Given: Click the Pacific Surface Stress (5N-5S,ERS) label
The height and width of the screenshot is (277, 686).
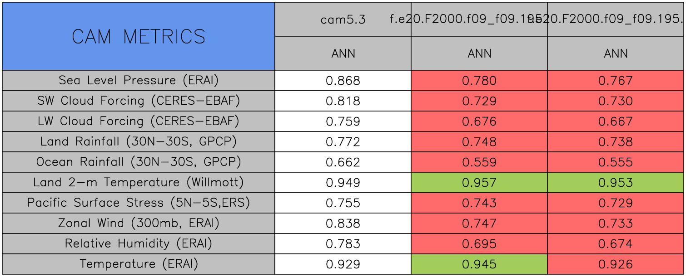Looking at the screenshot, I should click(139, 203).
